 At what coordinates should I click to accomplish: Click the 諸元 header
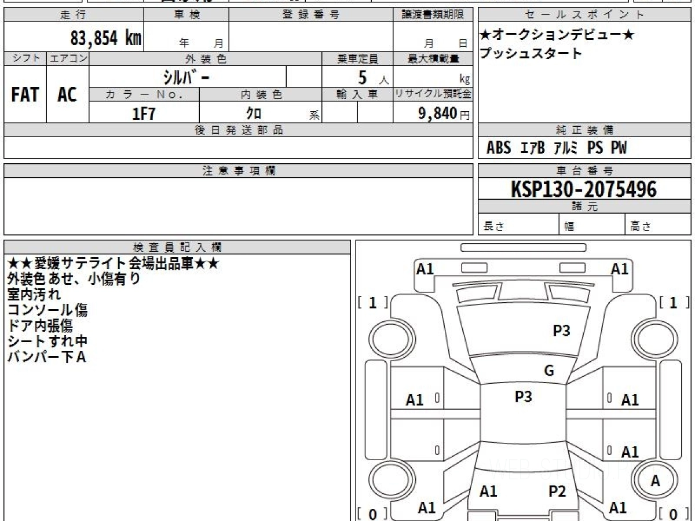point(585,207)
